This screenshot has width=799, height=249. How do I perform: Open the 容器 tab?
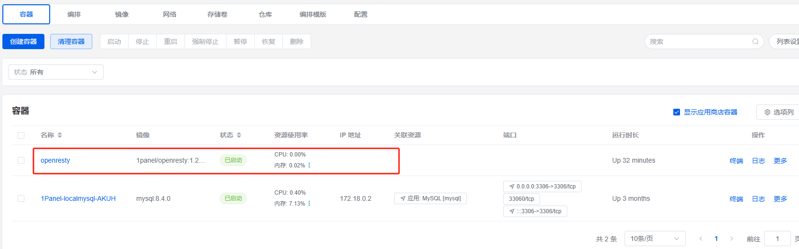click(26, 14)
